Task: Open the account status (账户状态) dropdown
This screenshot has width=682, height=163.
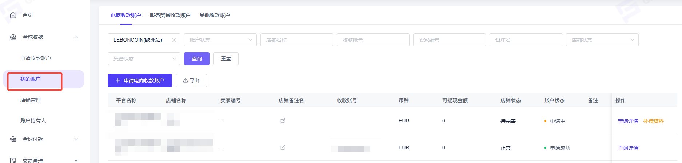Action: pos(220,40)
